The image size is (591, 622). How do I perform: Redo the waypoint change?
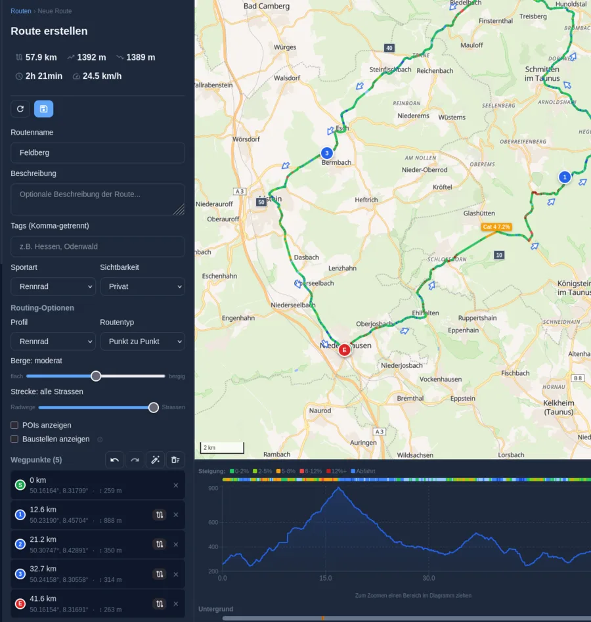[x=135, y=460]
